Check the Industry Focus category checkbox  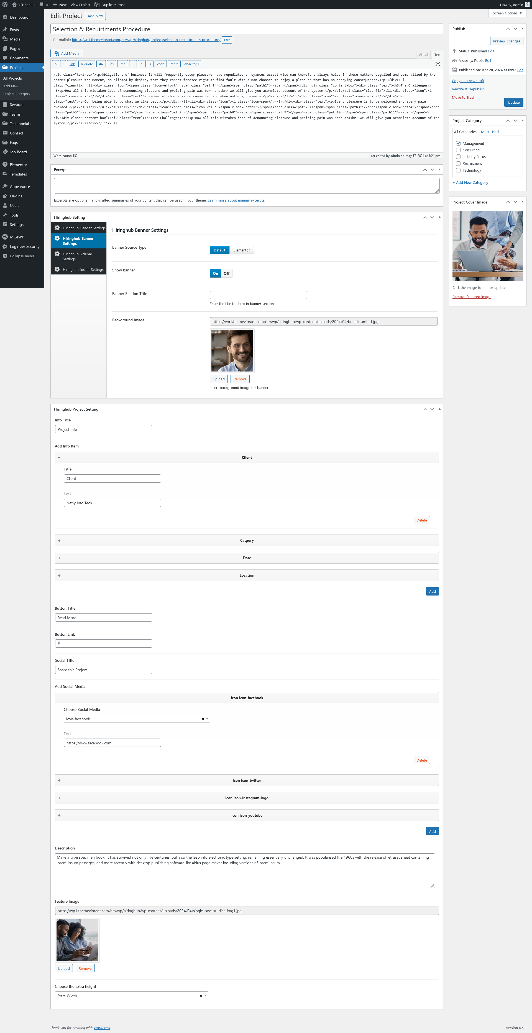458,157
